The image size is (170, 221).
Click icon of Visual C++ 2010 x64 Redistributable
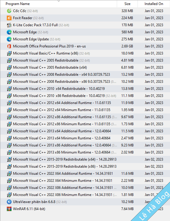click(x=9, y=89)
